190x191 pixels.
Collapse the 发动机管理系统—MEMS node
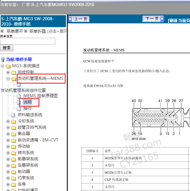click(x=8, y=79)
